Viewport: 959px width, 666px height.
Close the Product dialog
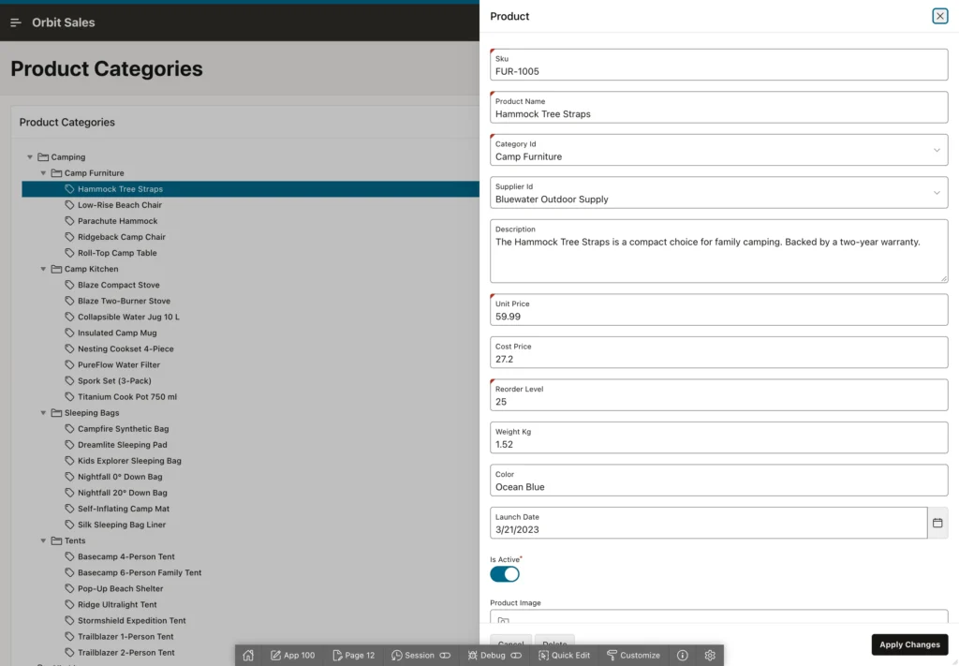[939, 16]
